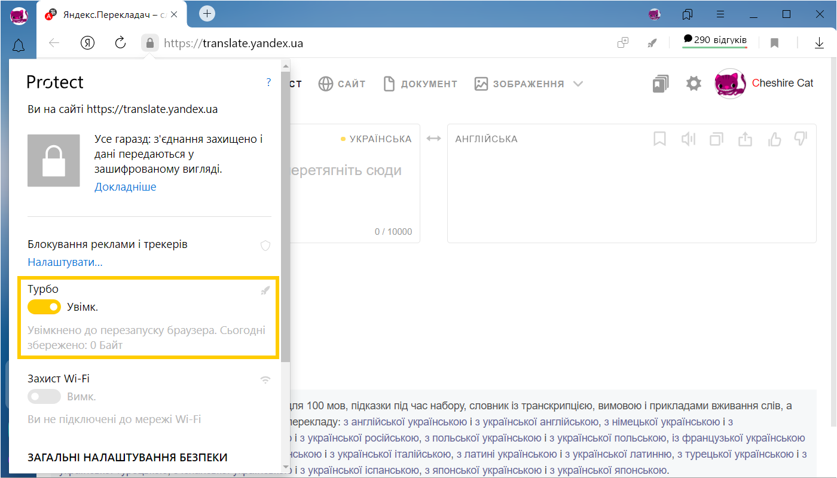Click the shield icon beside ad blocking

click(x=266, y=245)
